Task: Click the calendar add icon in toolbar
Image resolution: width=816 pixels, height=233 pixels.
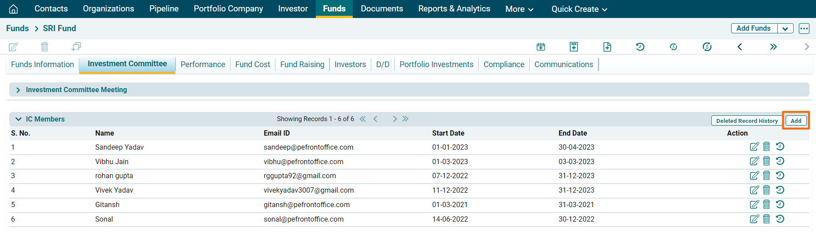Action: 541,47
